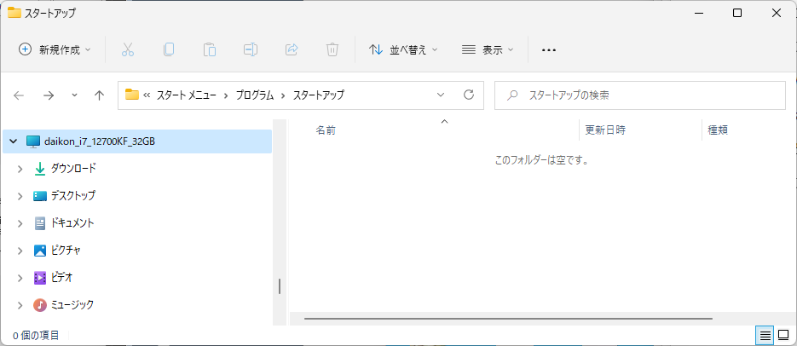Click スタートアップ breadcrumb segment
The width and height of the screenshot is (797, 346).
click(x=319, y=95)
